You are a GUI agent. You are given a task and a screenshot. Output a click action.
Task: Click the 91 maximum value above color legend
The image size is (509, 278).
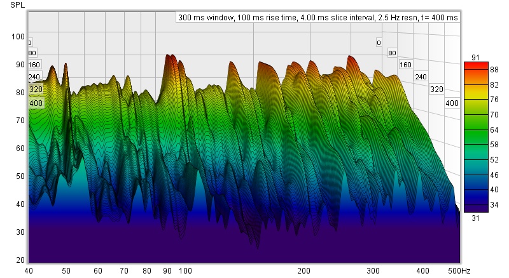(475, 58)
